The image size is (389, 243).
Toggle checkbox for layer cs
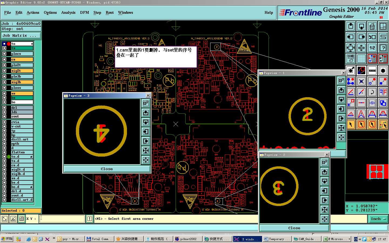(x=4, y=59)
